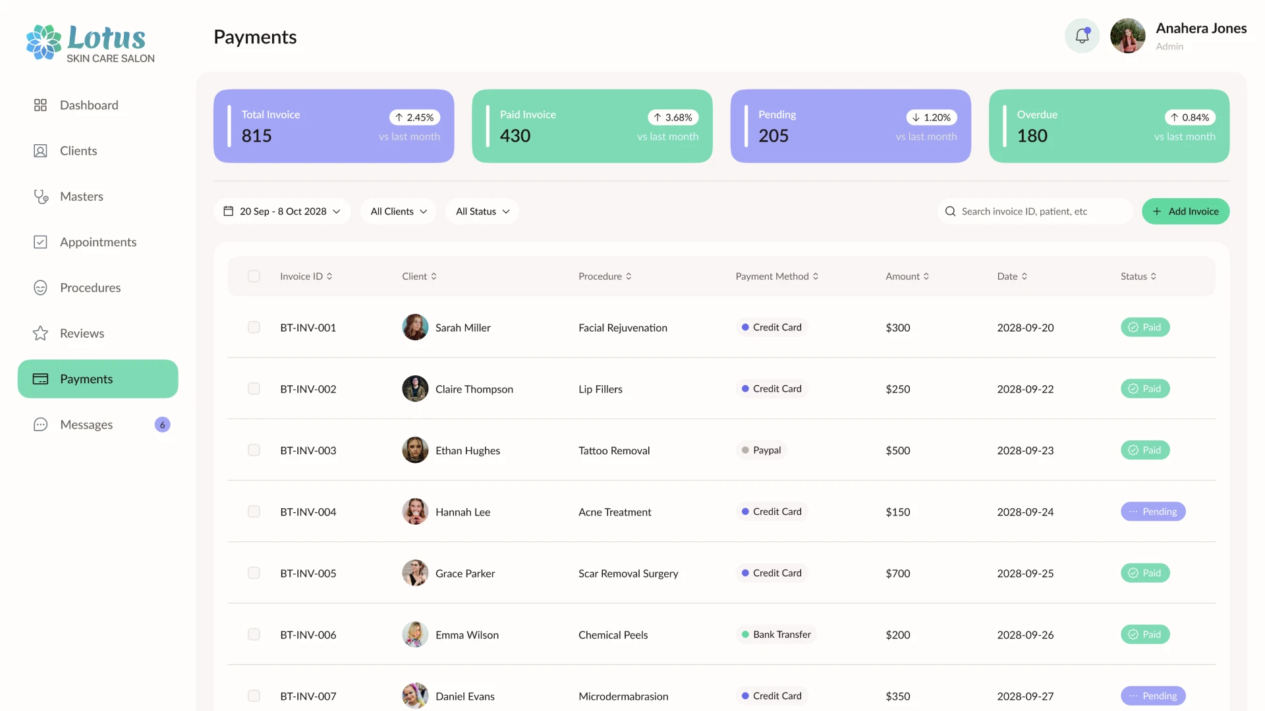Screen dimensions: 1265x711
Task: Open the All Status filter dropdown
Action: coord(482,211)
